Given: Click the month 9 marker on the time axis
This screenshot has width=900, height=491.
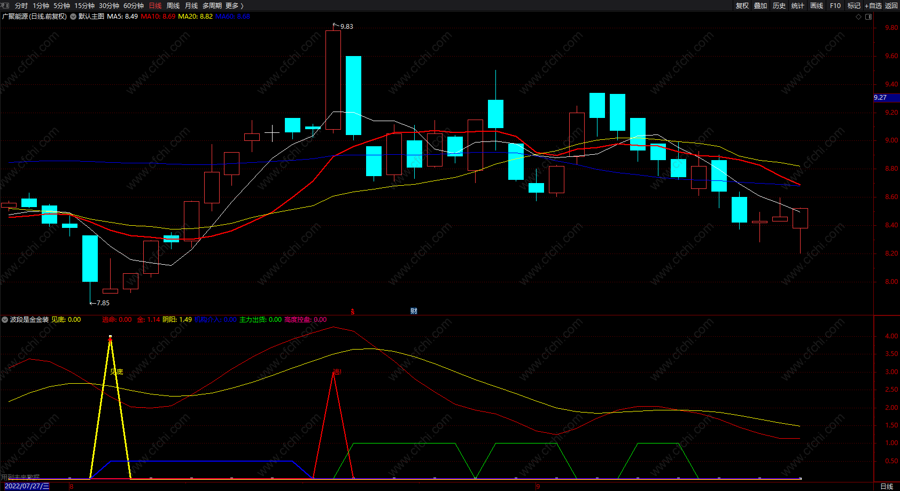Looking at the screenshot, I should (x=538, y=487).
